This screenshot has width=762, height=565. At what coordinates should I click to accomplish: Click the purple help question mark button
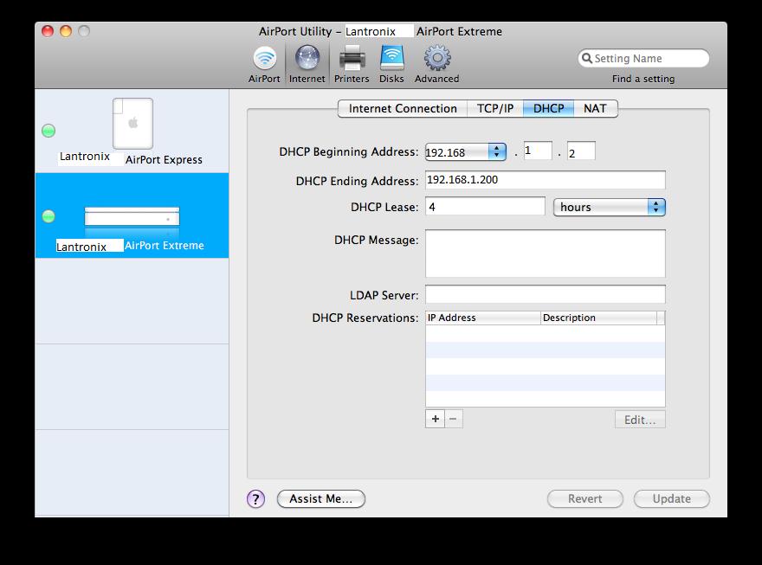[255, 498]
